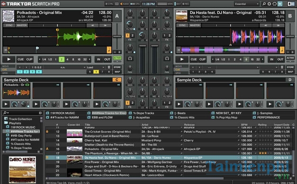Toggle loop ACTIVE on Deck B

point(290,58)
